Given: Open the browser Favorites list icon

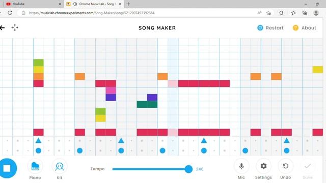Looking at the screenshot, I should point(293,13).
